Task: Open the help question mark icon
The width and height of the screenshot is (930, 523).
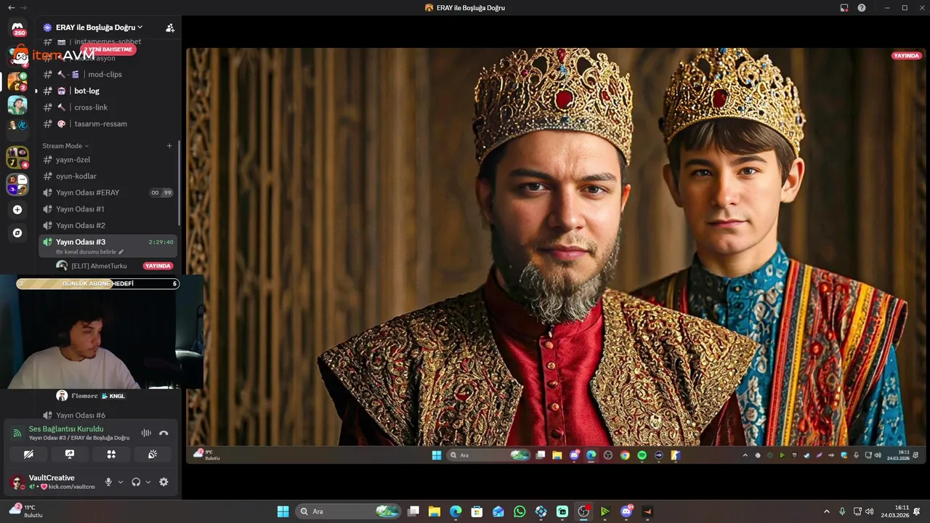Action: point(862,7)
